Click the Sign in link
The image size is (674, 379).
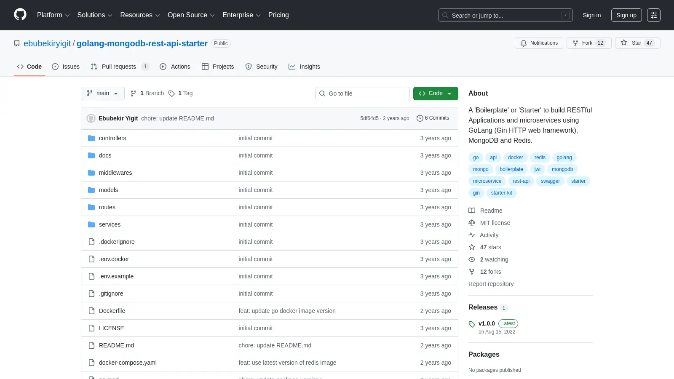(592, 15)
